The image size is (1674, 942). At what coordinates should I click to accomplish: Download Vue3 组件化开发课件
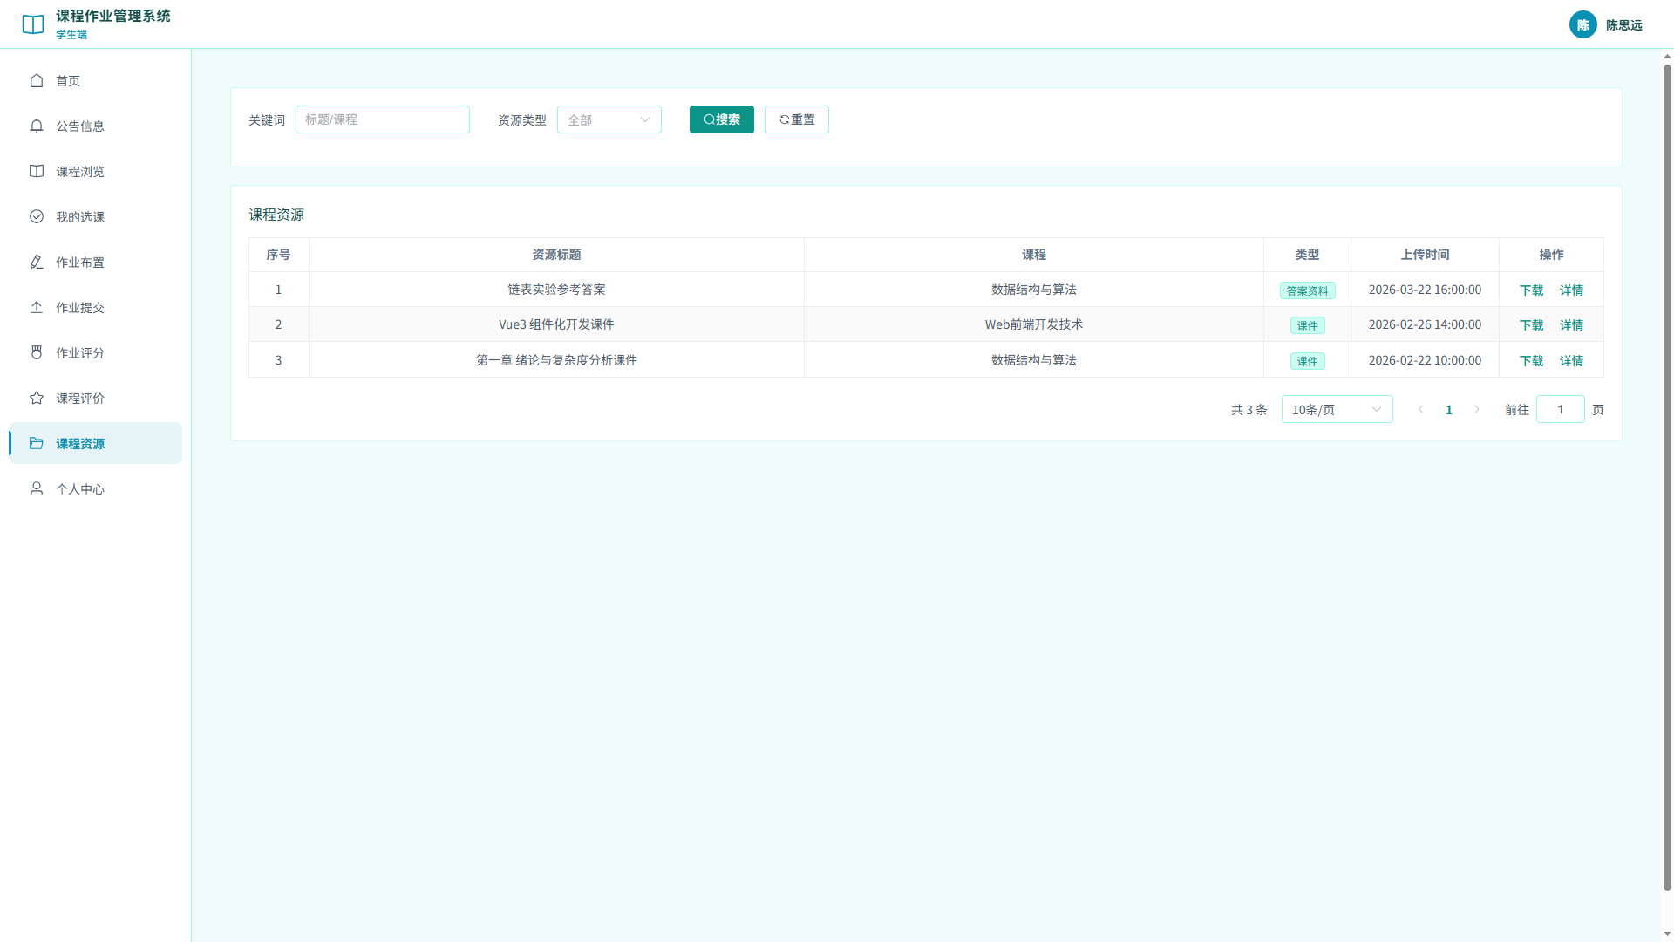point(1532,325)
